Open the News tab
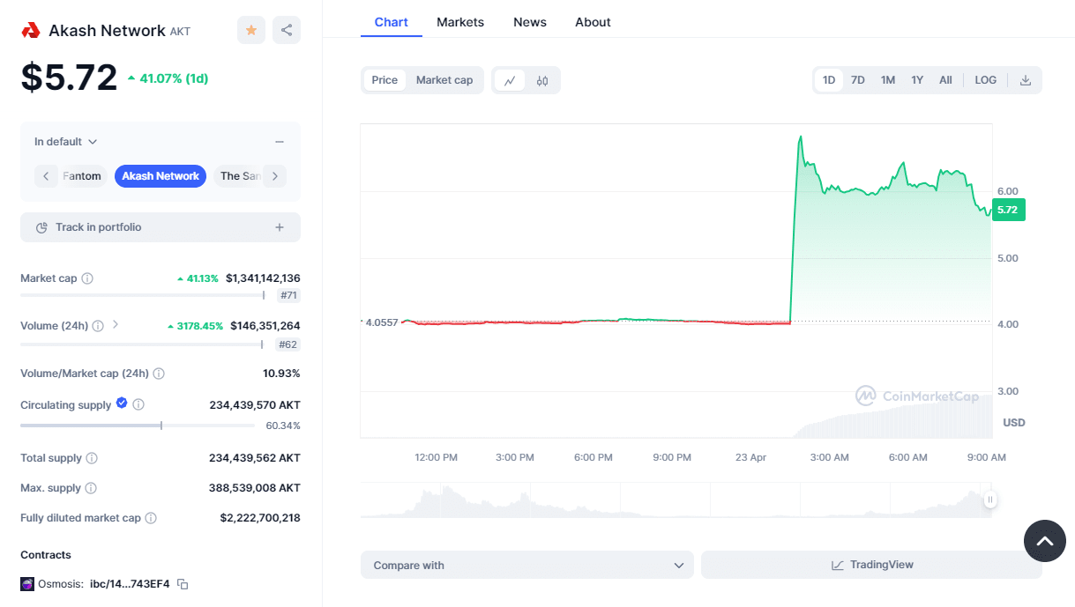The height and width of the screenshot is (607, 1075). click(x=529, y=21)
